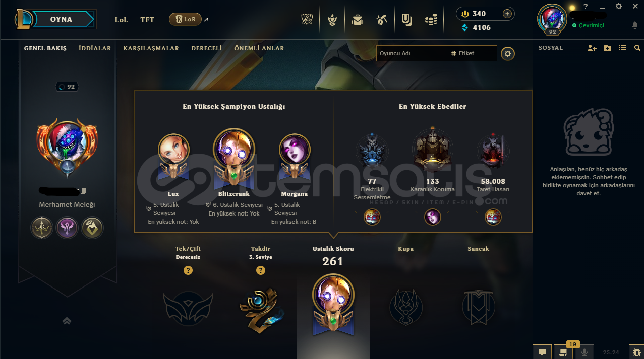Click the bug report icon at bottom right
The image size is (644, 359).
[x=636, y=352]
